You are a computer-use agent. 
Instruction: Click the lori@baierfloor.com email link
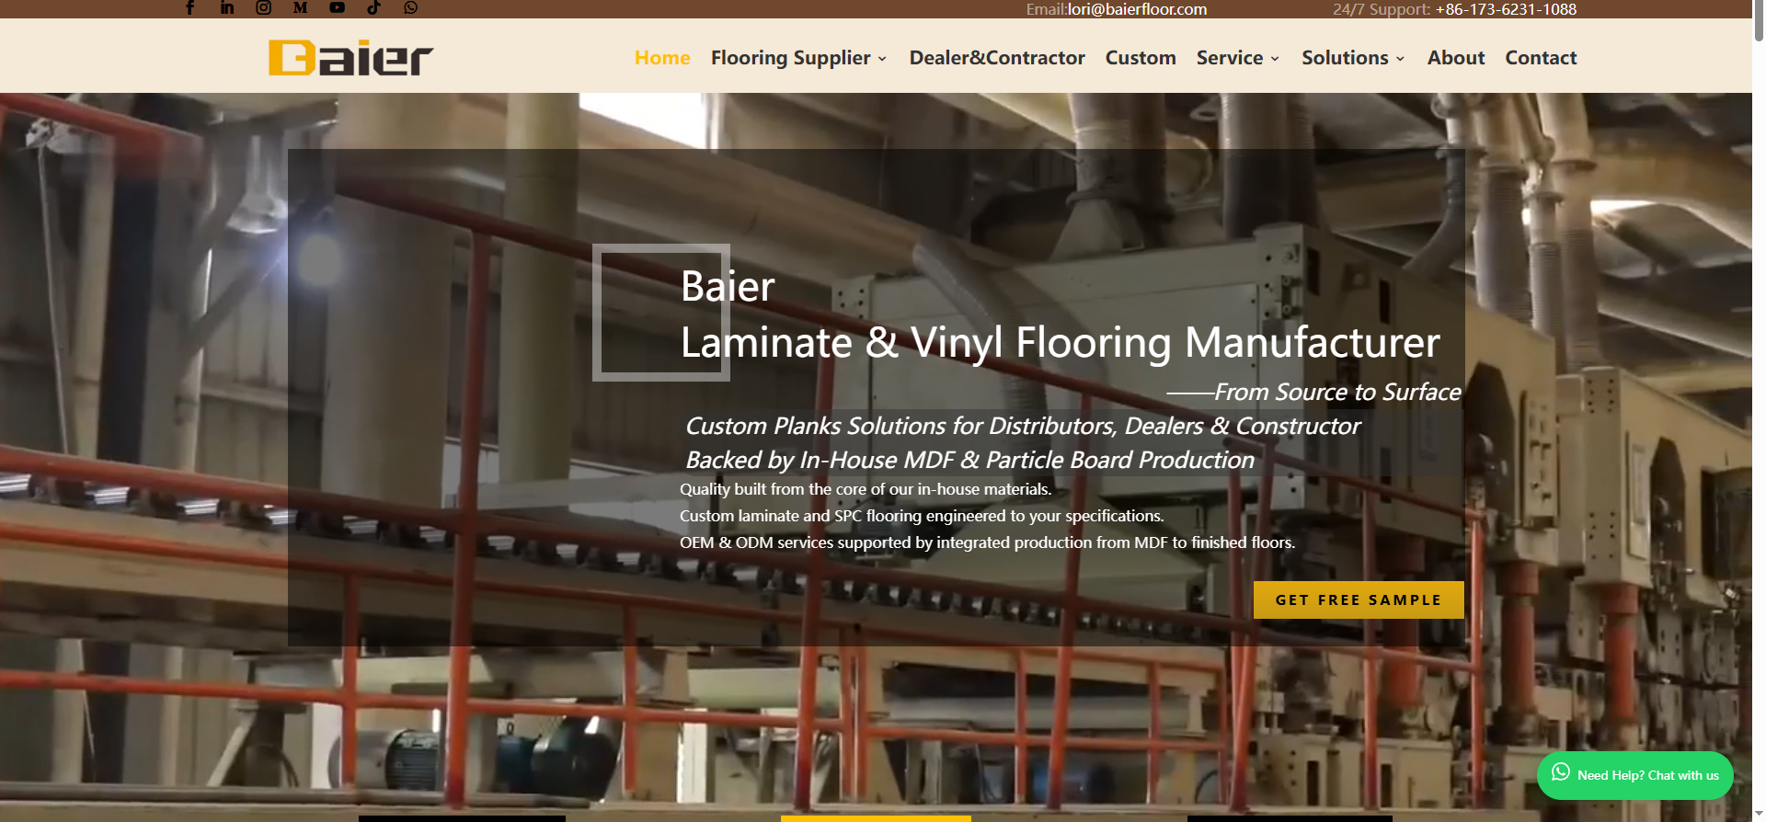1137,9
